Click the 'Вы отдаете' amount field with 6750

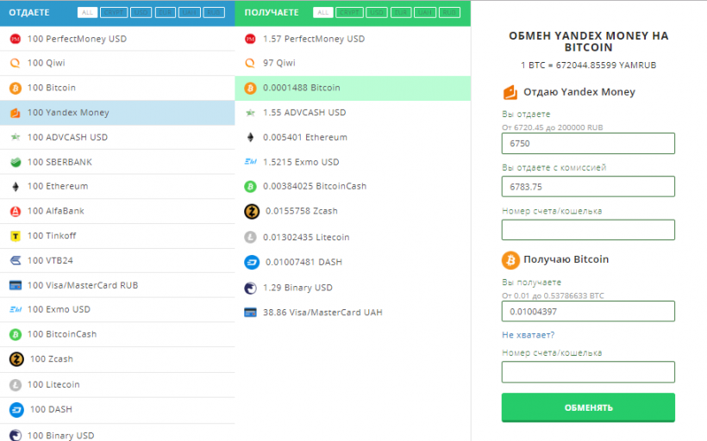tap(588, 144)
